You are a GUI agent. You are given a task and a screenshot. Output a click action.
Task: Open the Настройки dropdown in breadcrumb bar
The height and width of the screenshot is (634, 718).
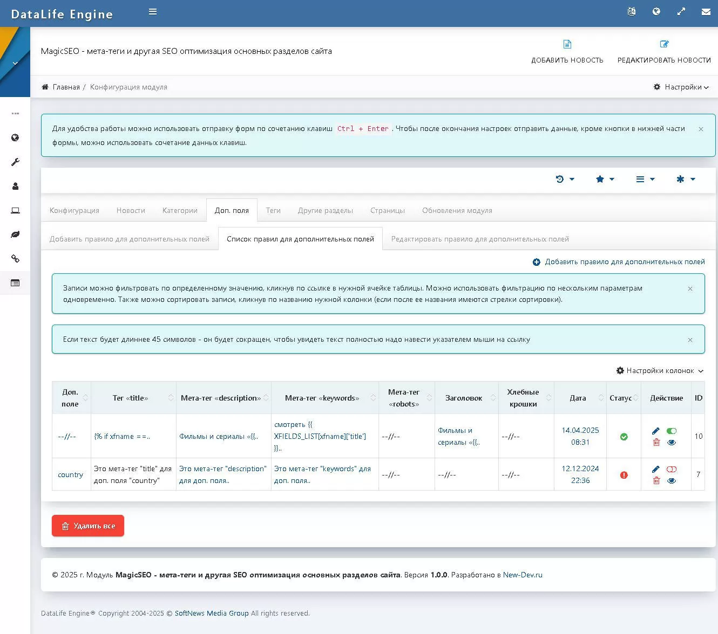point(681,87)
